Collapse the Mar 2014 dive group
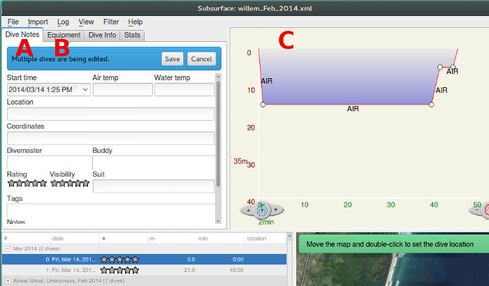 [x=8, y=248]
